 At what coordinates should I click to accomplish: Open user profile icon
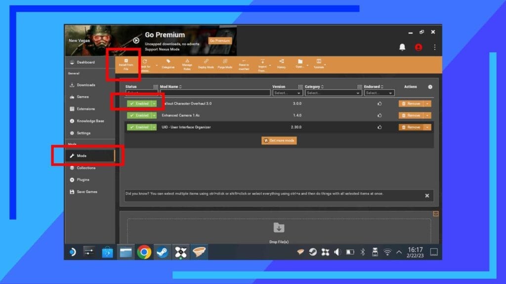[x=419, y=47]
